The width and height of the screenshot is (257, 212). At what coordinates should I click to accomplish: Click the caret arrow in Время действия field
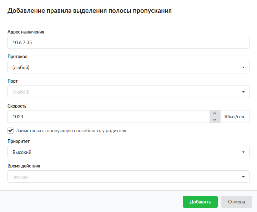coord(243,177)
